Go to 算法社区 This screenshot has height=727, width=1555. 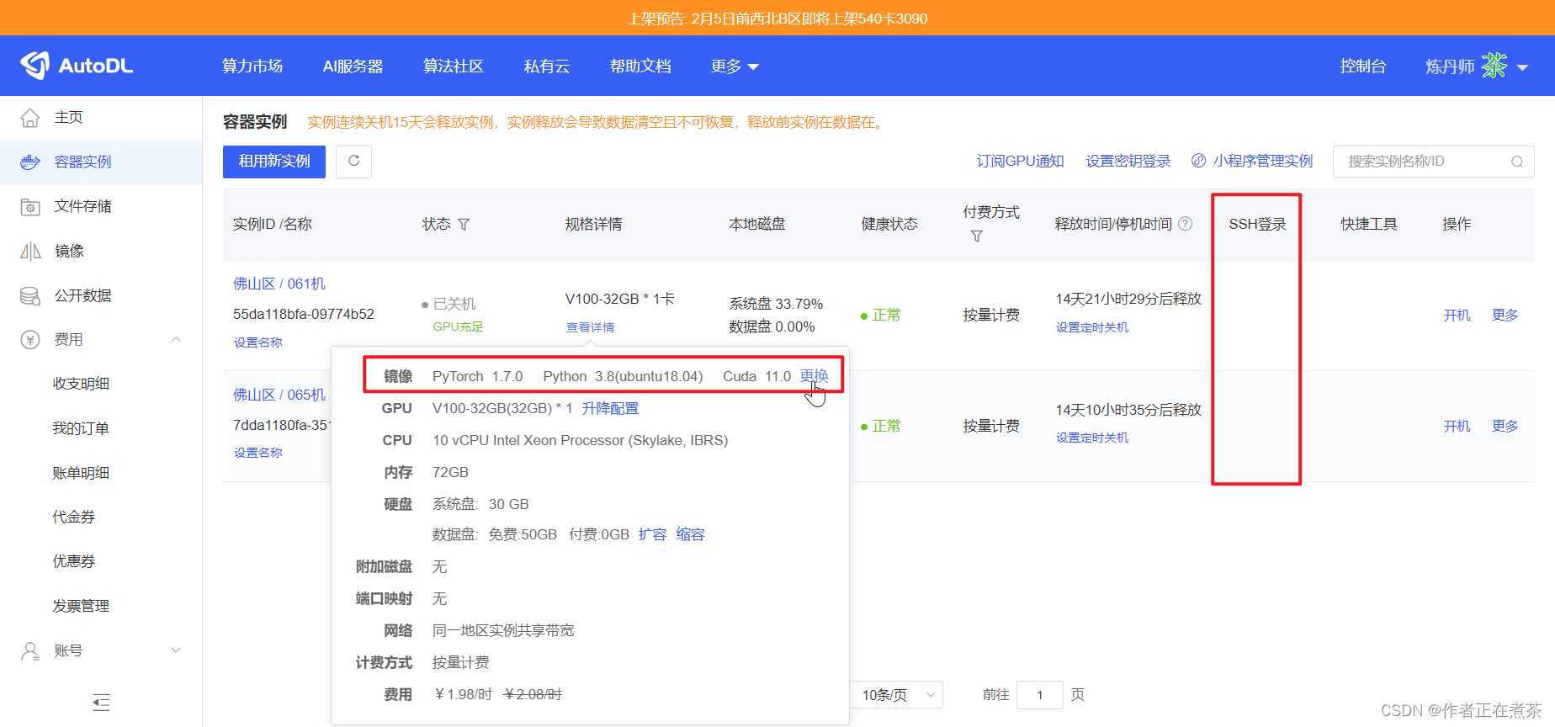click(454, 66)
